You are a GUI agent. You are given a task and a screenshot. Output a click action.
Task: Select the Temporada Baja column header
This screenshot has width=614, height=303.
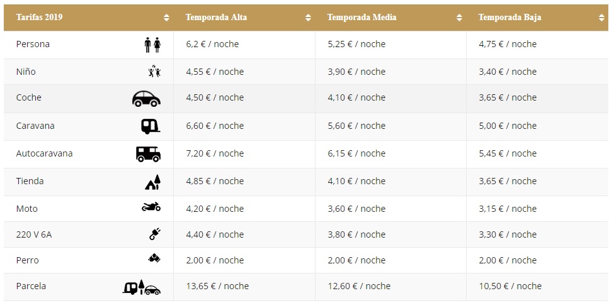pos(509,18)
